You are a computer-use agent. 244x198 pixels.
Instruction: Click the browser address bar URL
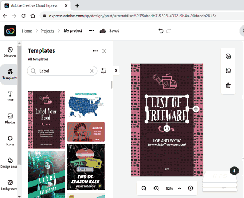tap(133, 16)
